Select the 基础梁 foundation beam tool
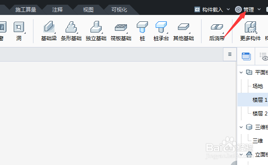The height and width of the screenshot is (165, 268). [49, 31]
